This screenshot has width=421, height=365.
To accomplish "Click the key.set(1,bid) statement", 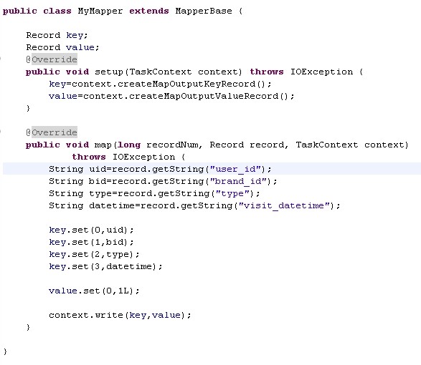I will (x=91, y=243).
